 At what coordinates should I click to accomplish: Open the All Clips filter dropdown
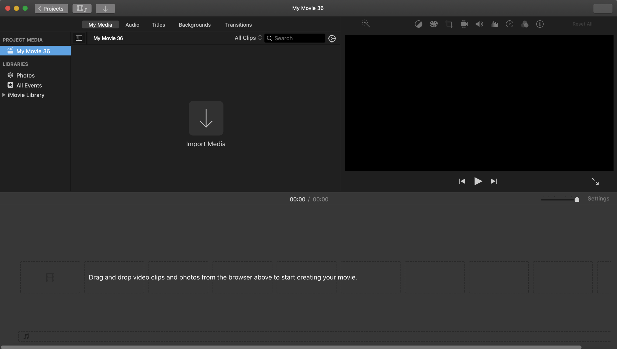tap(248, 38)
